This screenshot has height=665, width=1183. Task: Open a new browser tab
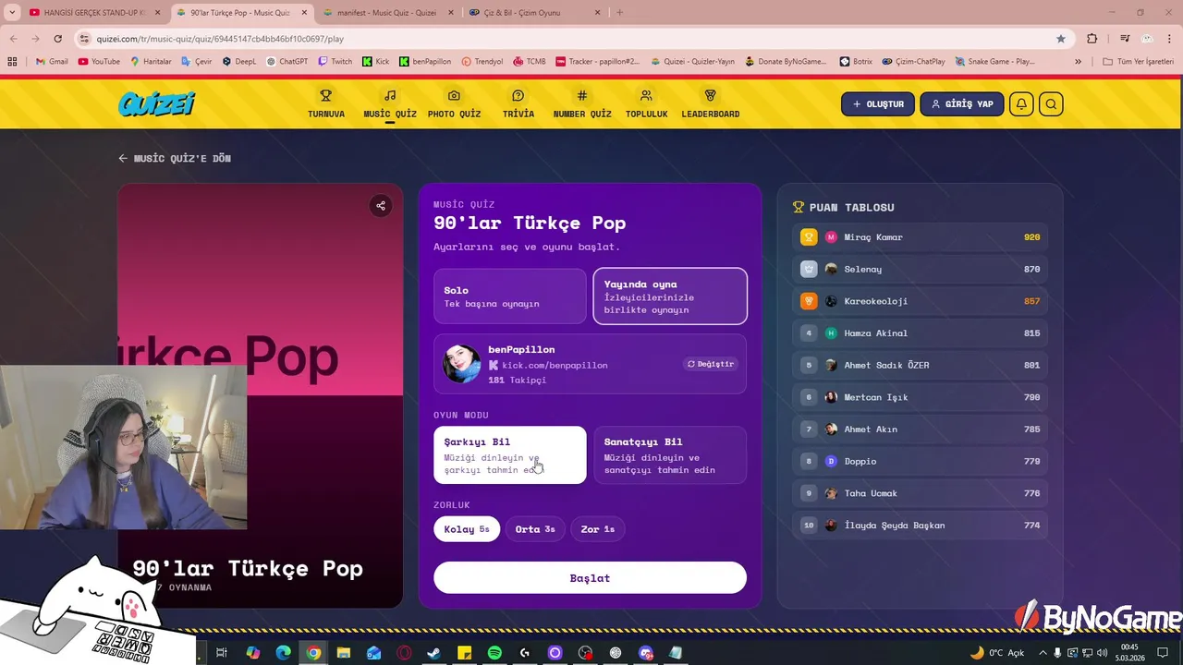[x=619, y=13]
